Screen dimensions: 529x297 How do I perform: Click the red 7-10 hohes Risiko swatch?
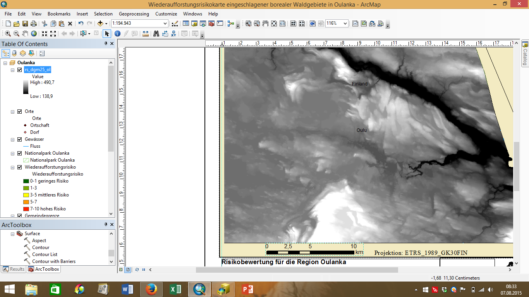pyautogui.click(x=26, y=209)
